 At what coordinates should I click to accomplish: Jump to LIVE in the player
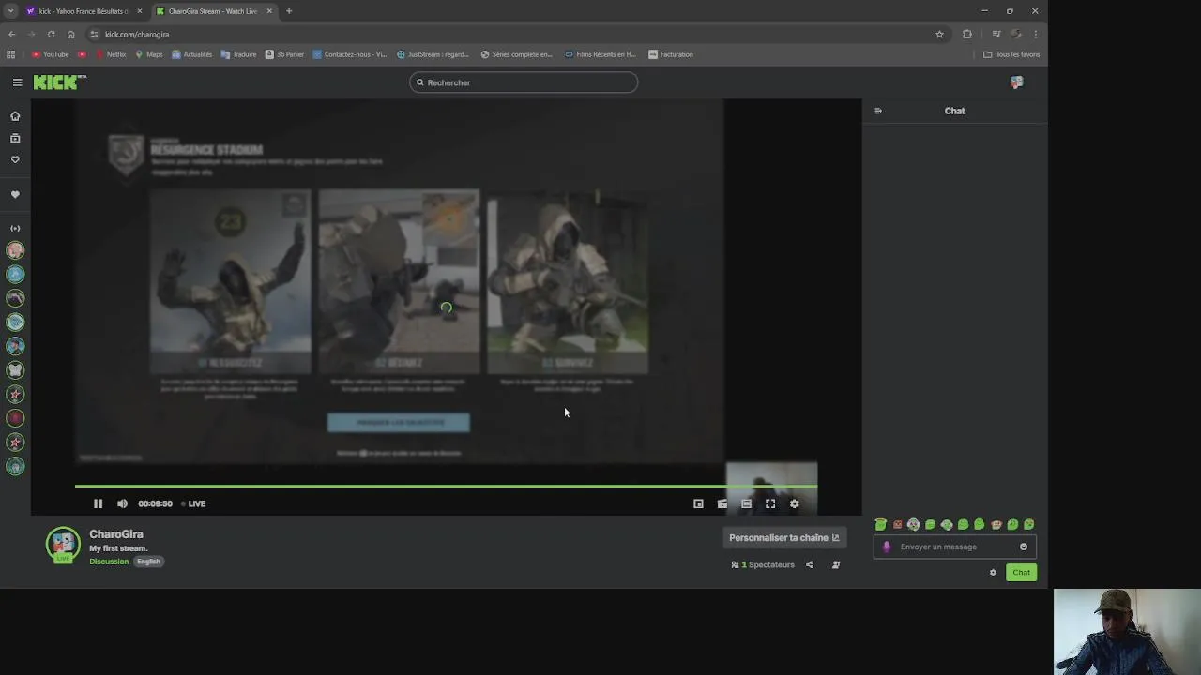(193, 503)
